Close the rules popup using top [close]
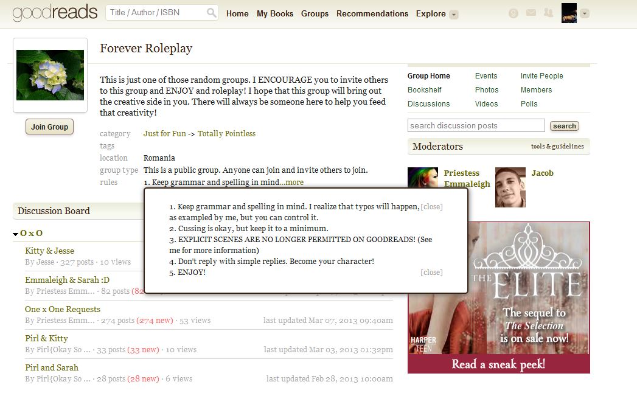 coord(431,207)
